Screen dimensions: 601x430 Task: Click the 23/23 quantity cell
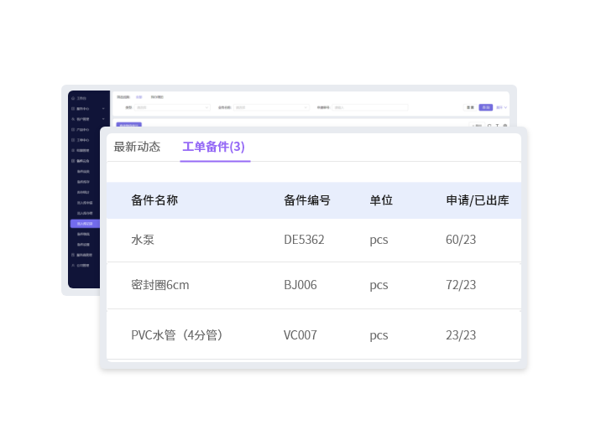[x=461, y=335]
